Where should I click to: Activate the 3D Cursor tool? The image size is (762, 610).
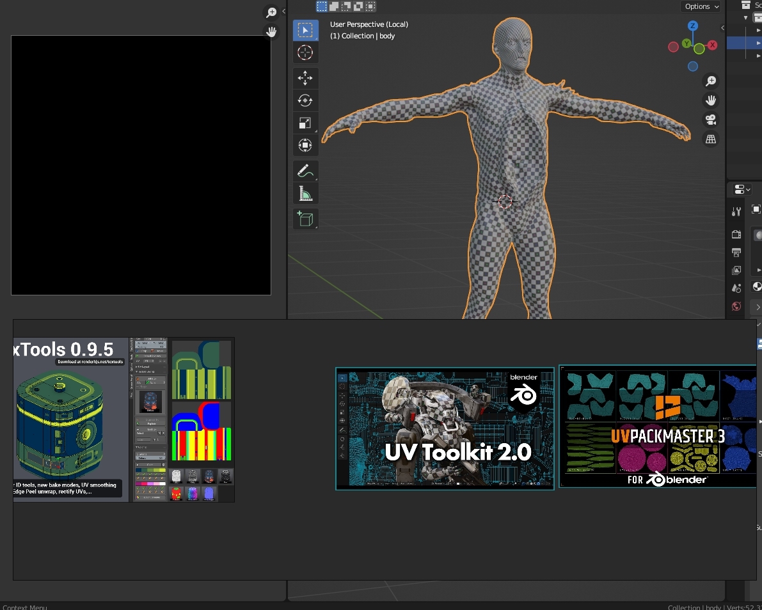[305, 52]
